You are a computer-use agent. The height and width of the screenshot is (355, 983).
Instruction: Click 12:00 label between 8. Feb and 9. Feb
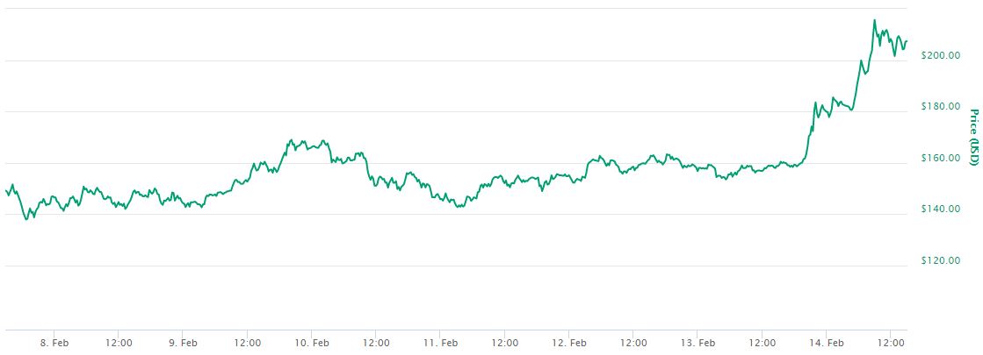[119, 342]
